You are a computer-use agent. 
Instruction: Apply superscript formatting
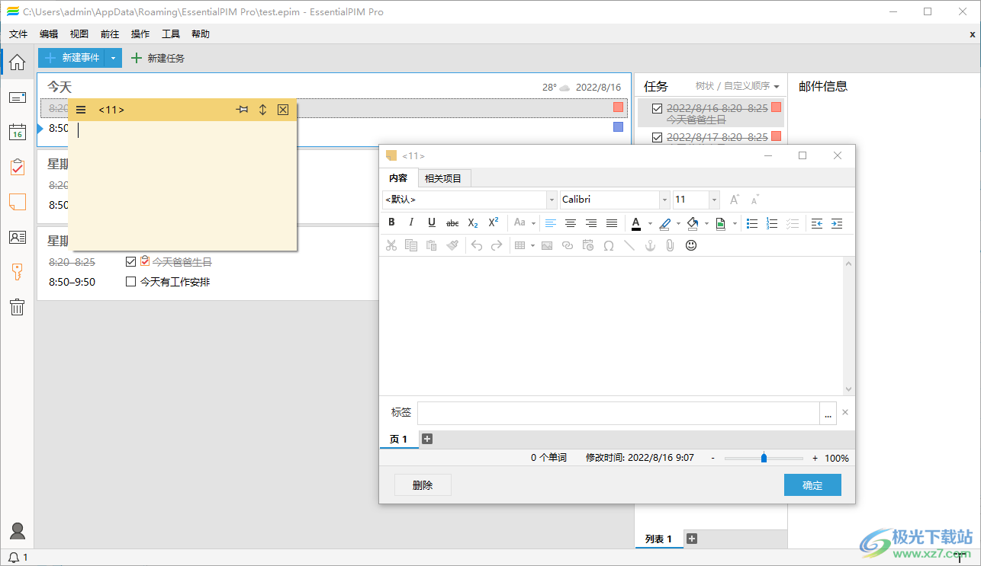494,222
